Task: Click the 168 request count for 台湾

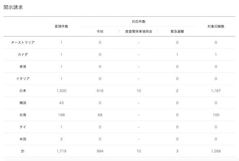Action: click(62, 115)
